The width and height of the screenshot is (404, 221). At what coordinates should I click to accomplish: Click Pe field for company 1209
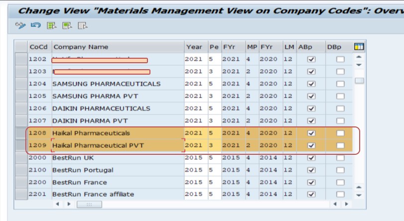(x=215, y=145)
